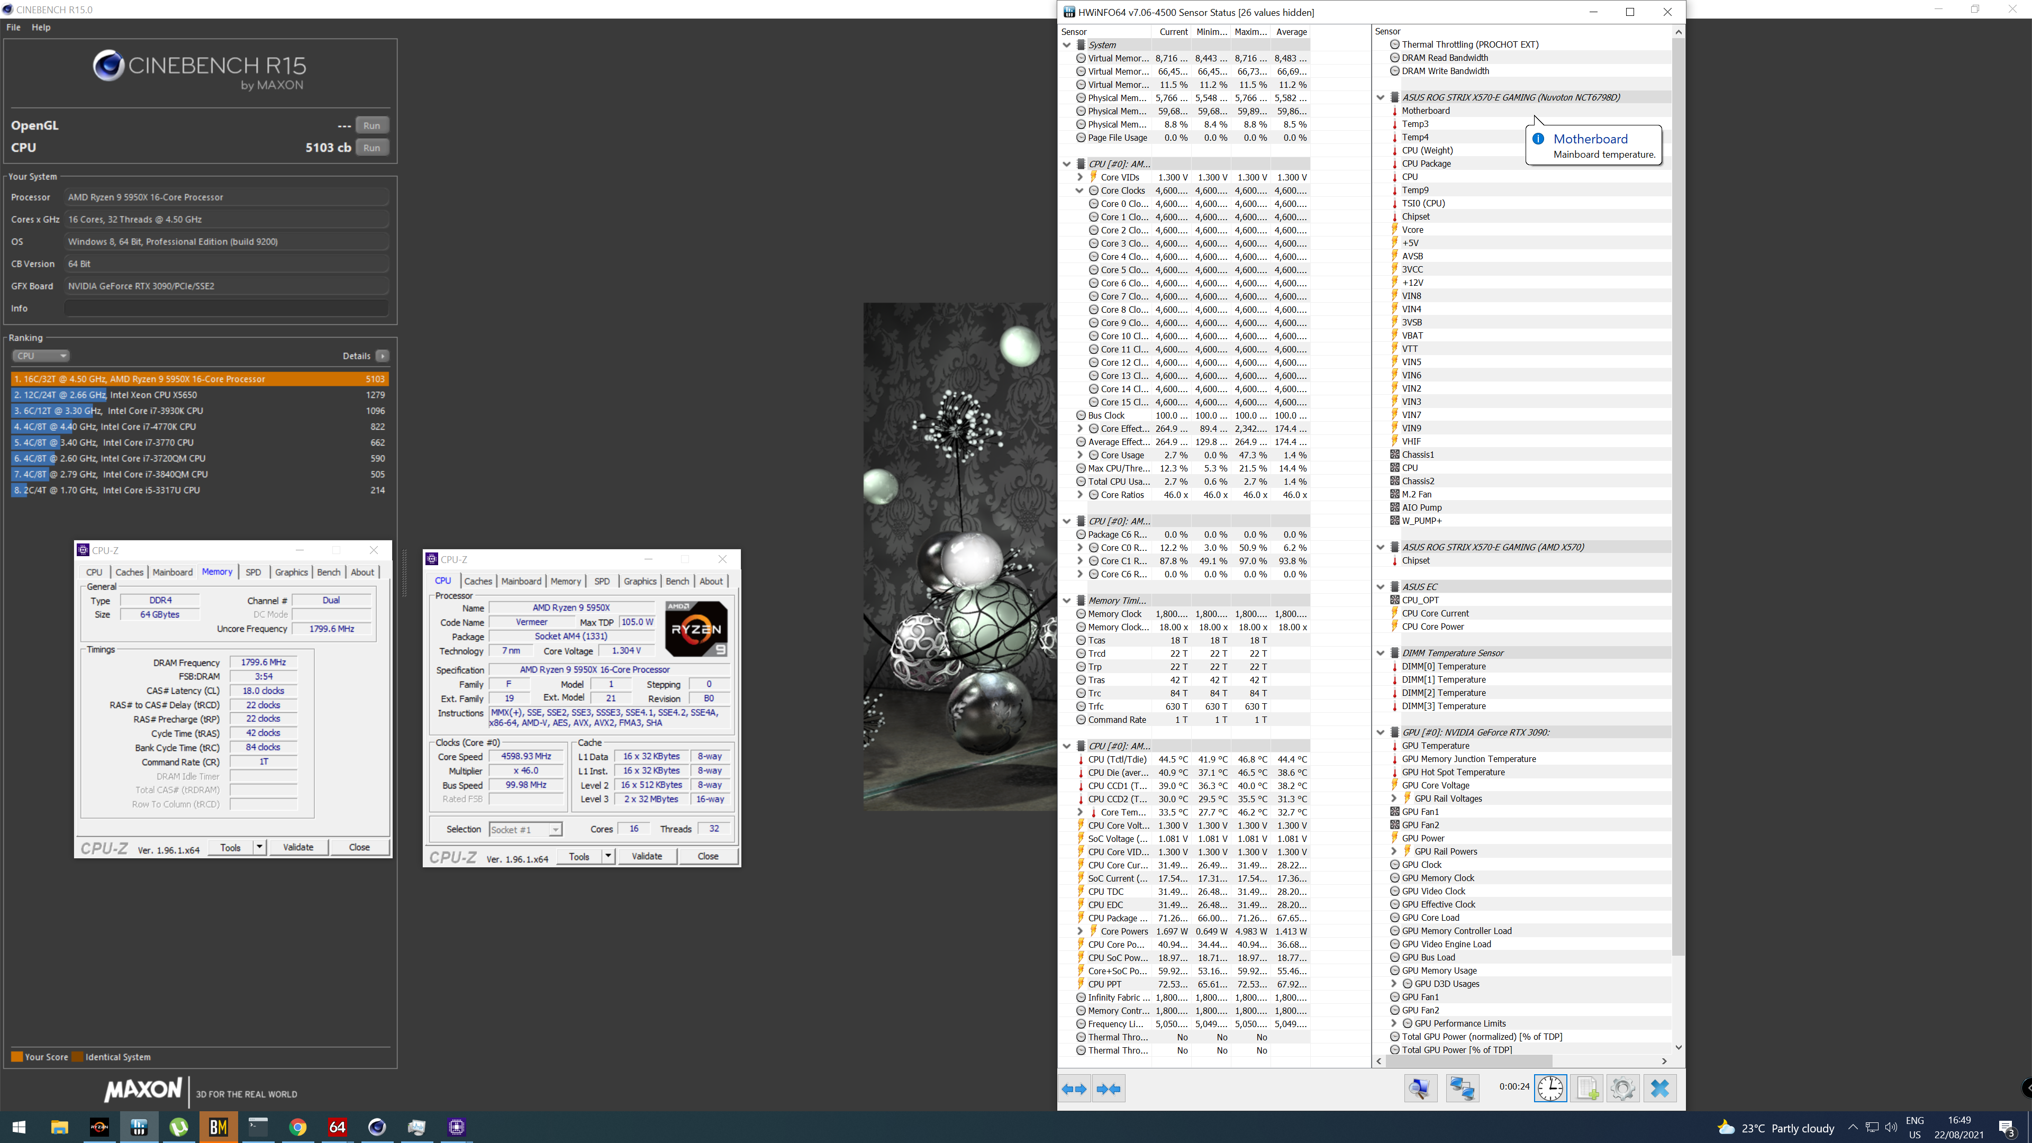2032x1143 pixels.
Task: Click the red 64 taskbar icon
Action: coord(338,1127)
